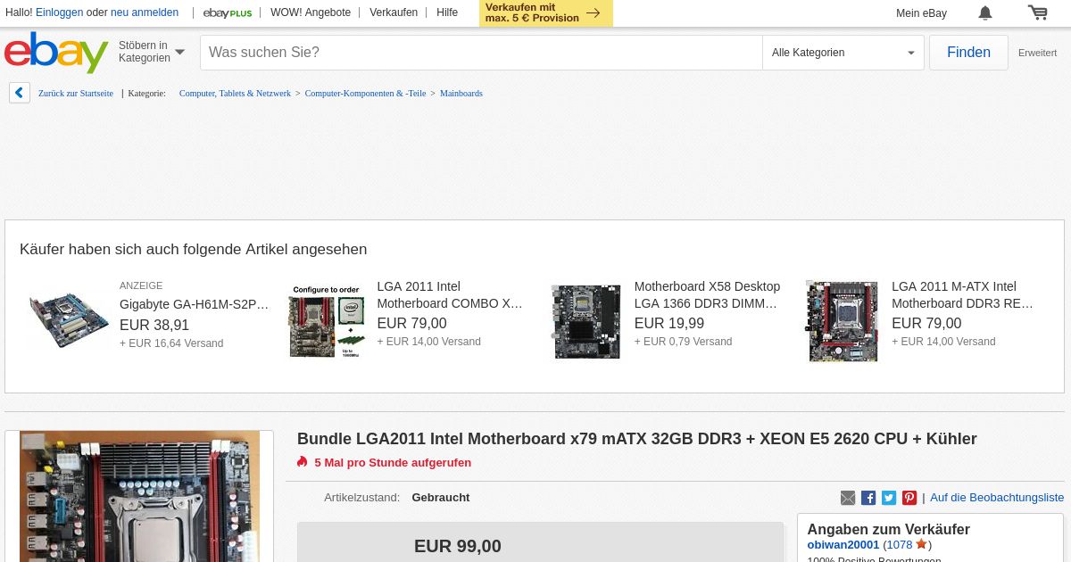Open Computer-Komponenten & -Teile breadcrumb
This screenshot has width=1071, height=562.
click(365, 93)
